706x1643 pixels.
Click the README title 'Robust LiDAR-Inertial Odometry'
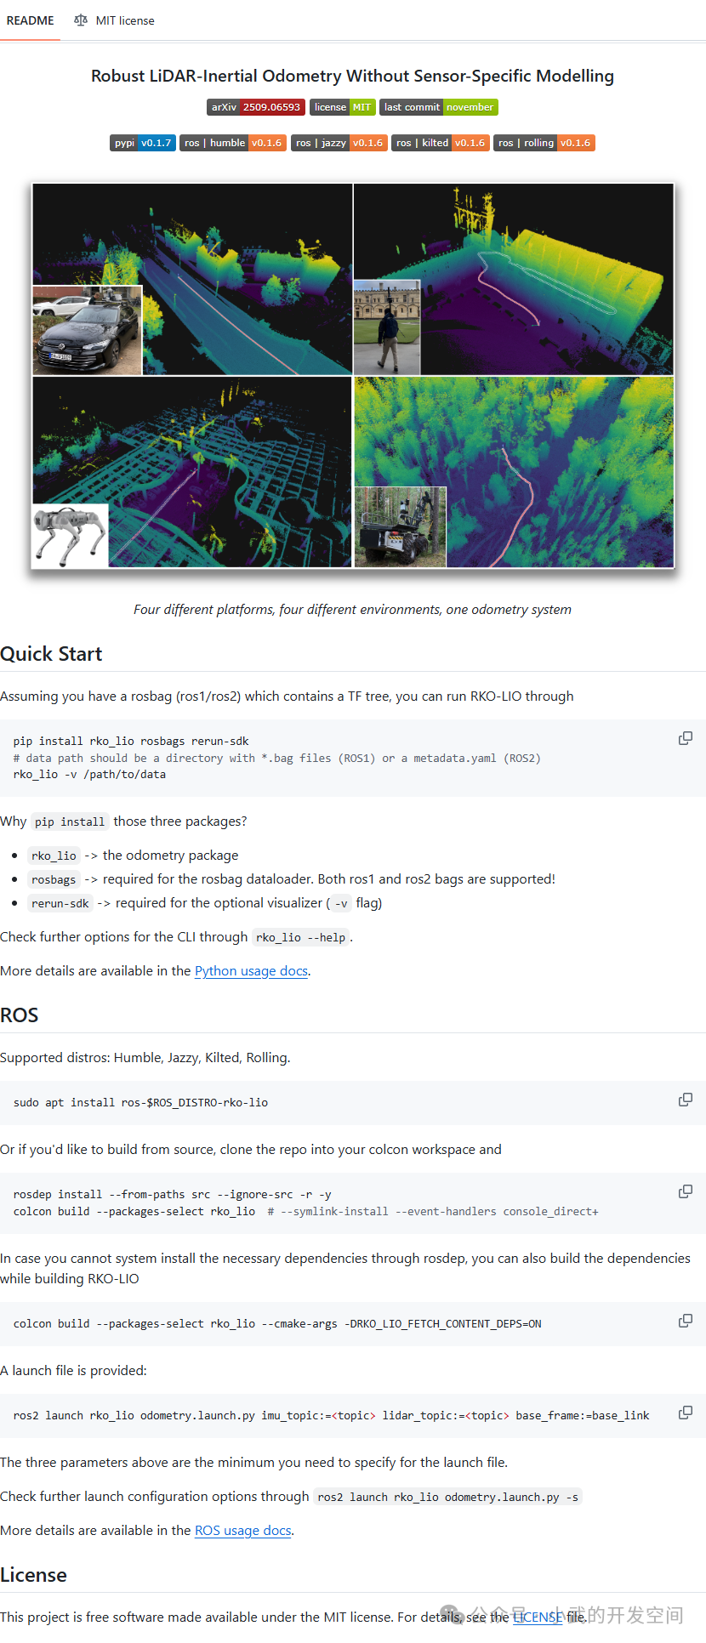(352, 76)
